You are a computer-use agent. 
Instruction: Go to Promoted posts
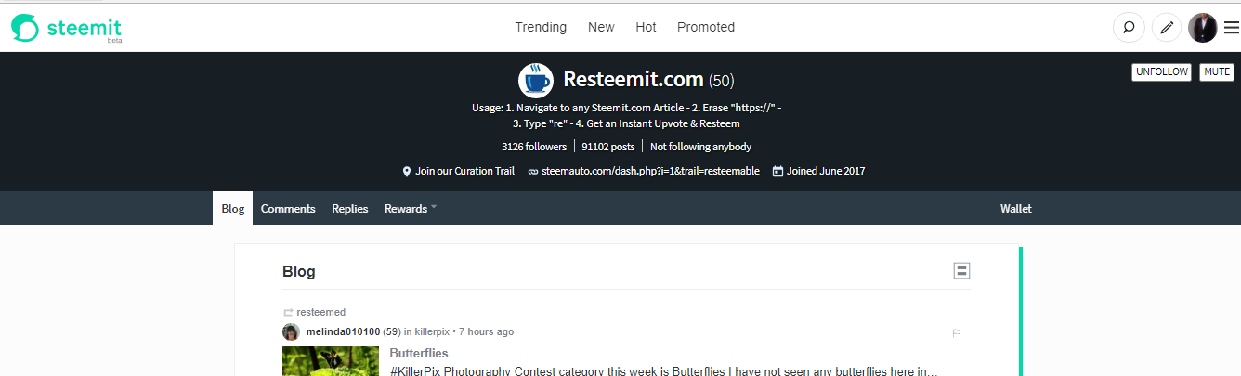click(706, 28)
